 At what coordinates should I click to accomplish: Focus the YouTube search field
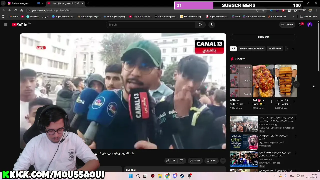[150, 25]
